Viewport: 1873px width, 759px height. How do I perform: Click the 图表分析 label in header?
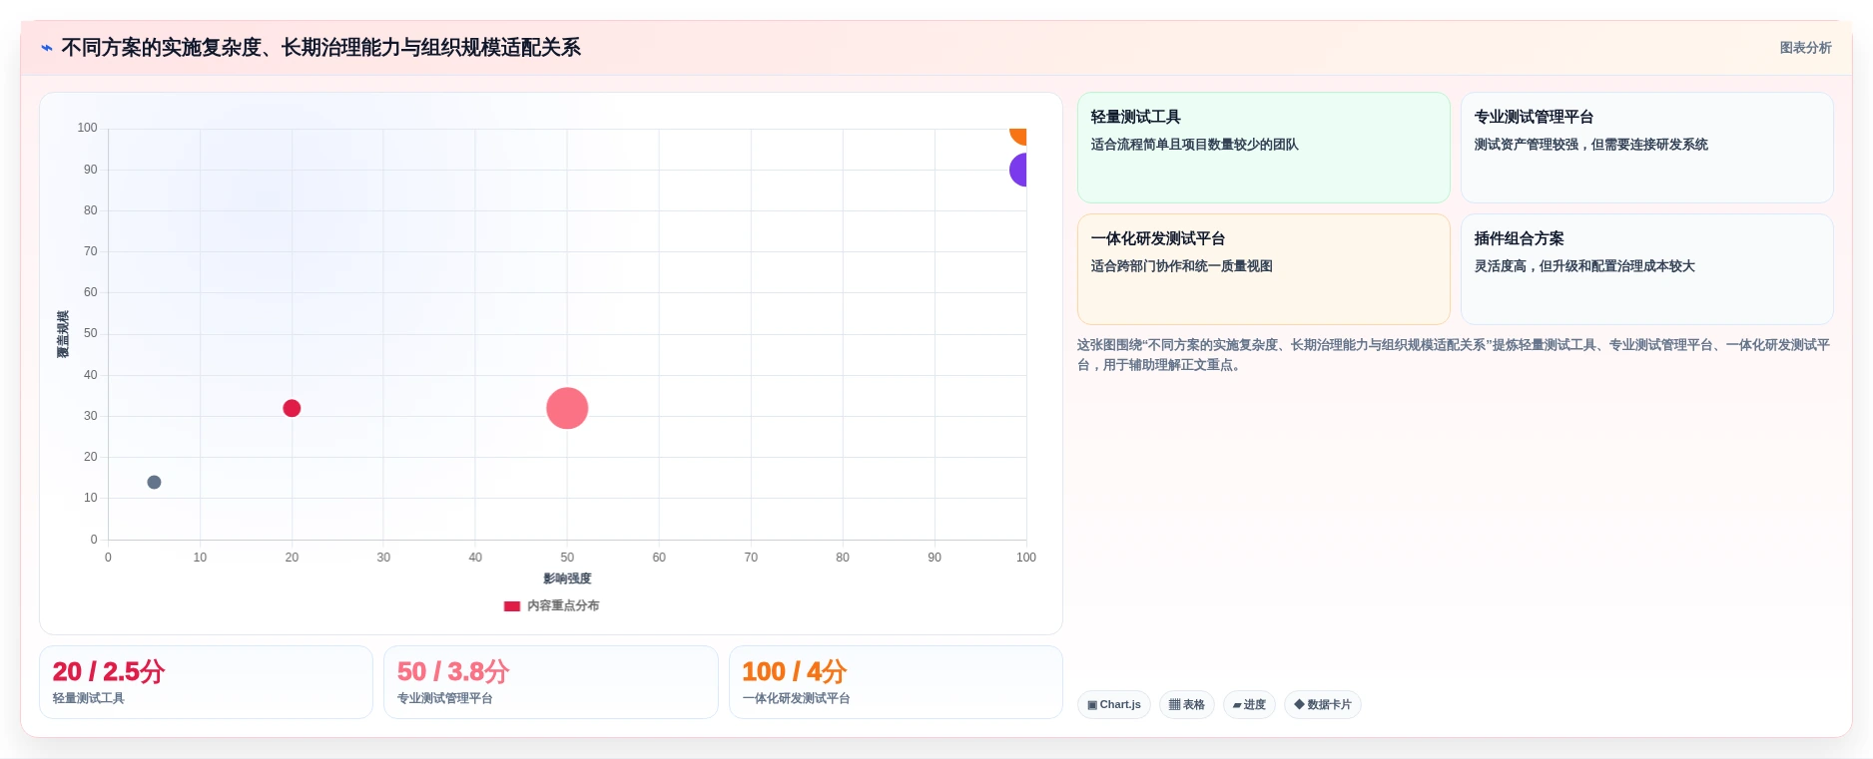point(1805,48)
